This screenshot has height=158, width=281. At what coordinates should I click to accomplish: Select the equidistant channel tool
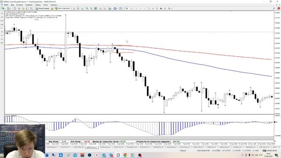[149, 8]
